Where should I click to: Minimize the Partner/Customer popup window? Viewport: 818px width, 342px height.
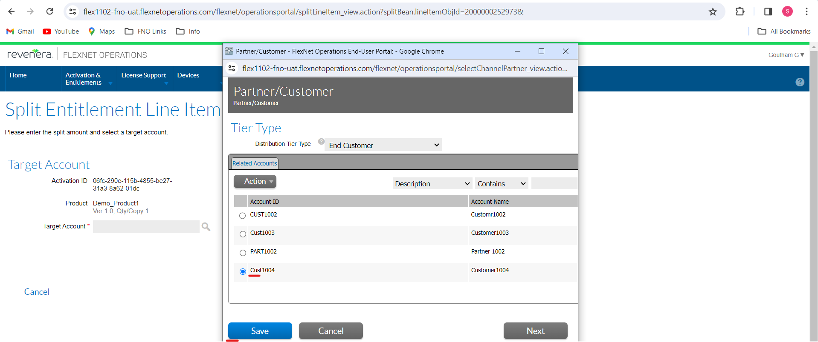(x=517, y=51)
